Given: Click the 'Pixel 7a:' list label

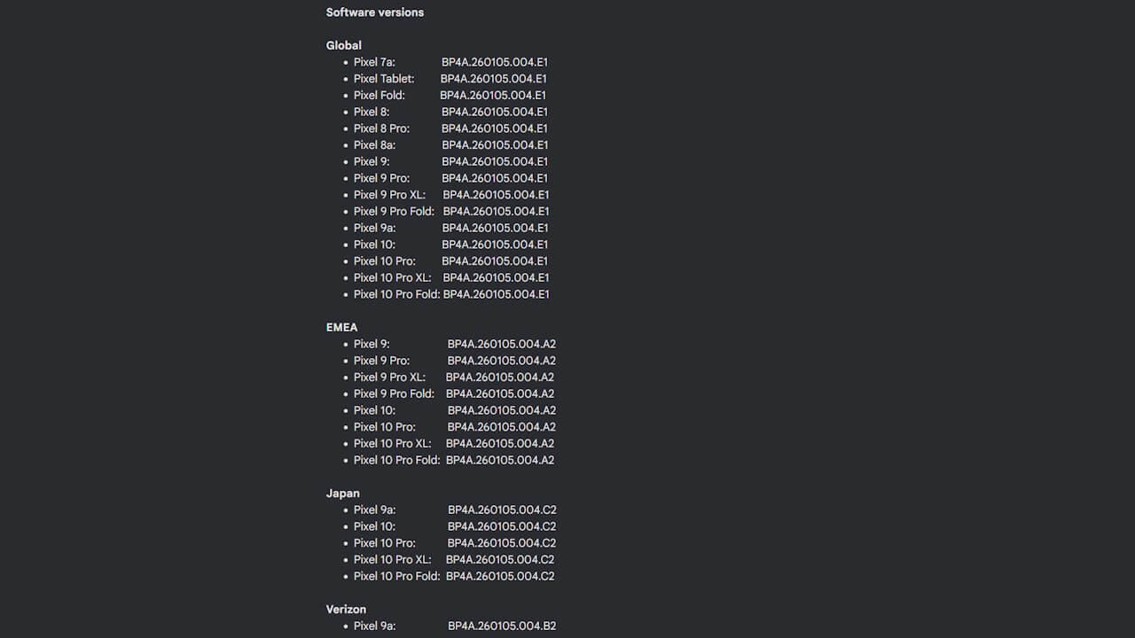Looking at the screenshot, I should pos(374,62).
